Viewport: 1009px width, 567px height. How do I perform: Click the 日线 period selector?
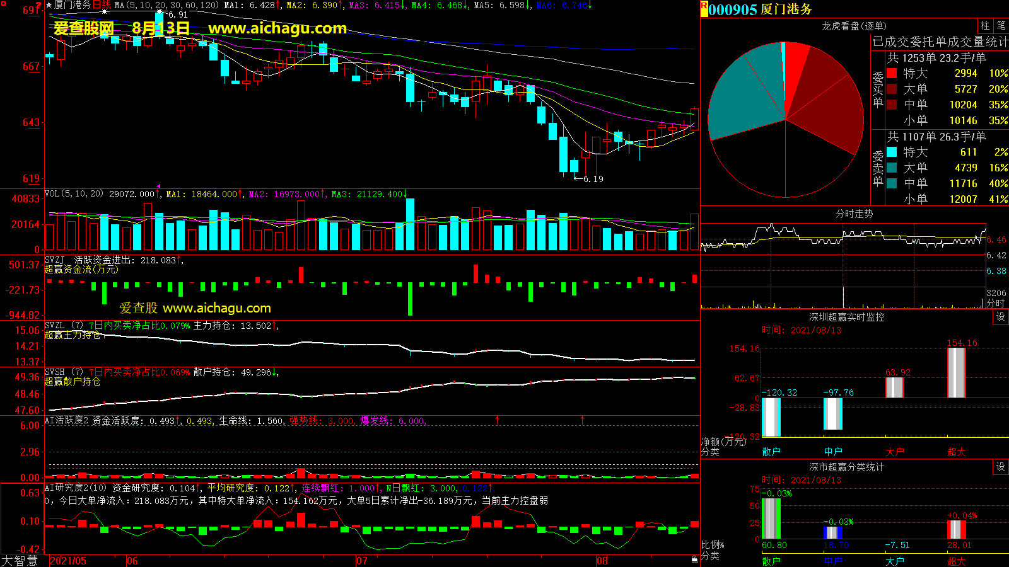tap(102, 5)
